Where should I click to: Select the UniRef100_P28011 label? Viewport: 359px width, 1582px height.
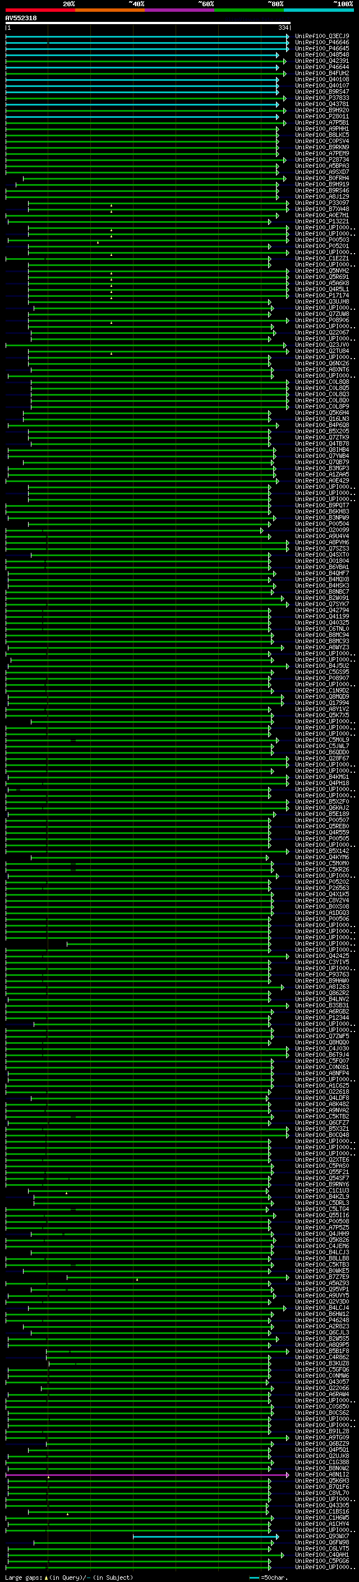[322, 116]
